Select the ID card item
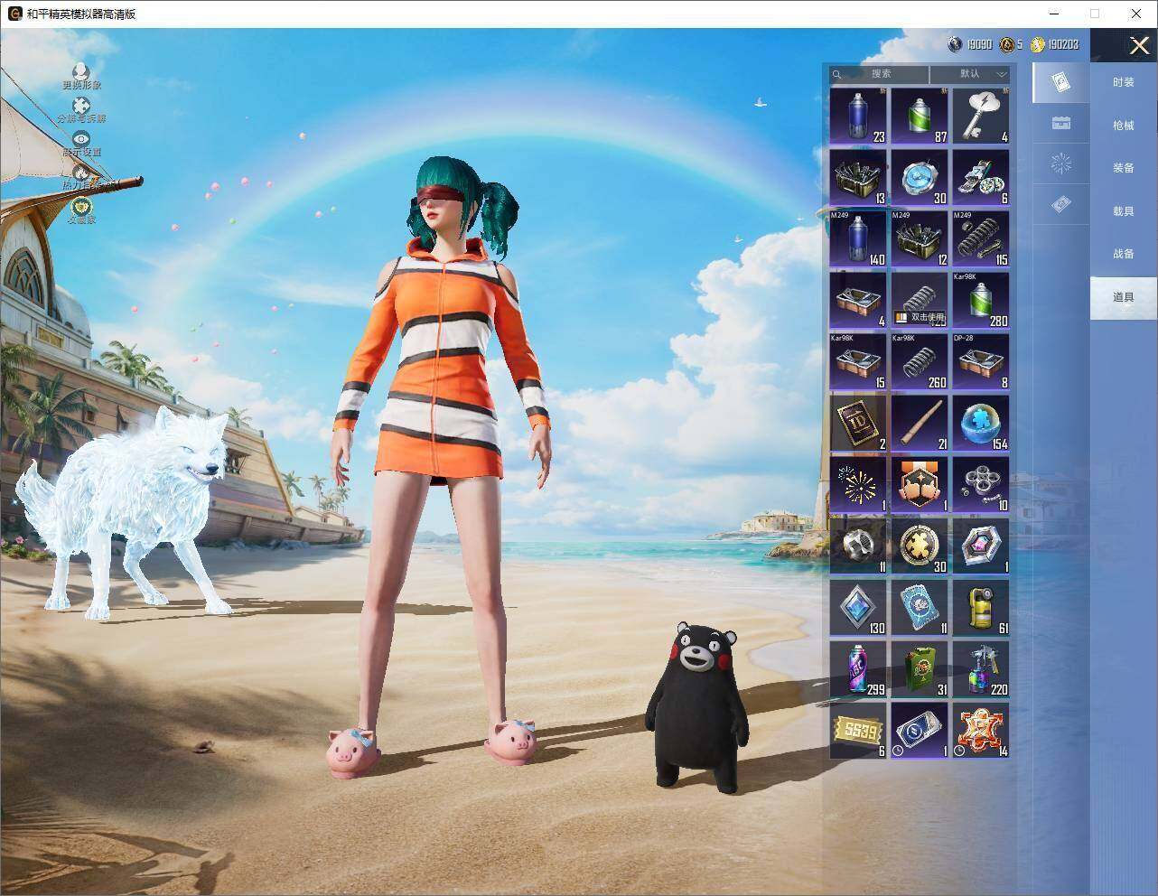Screen dimensions: 1158x896 pos(858,423)
